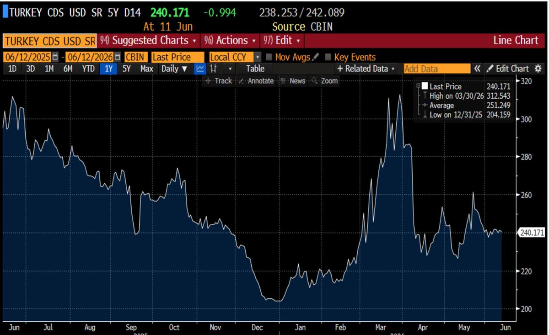This screenshot has width=549, height=335.
Task: Activate the Zoom tool
Action: [325, 81]
